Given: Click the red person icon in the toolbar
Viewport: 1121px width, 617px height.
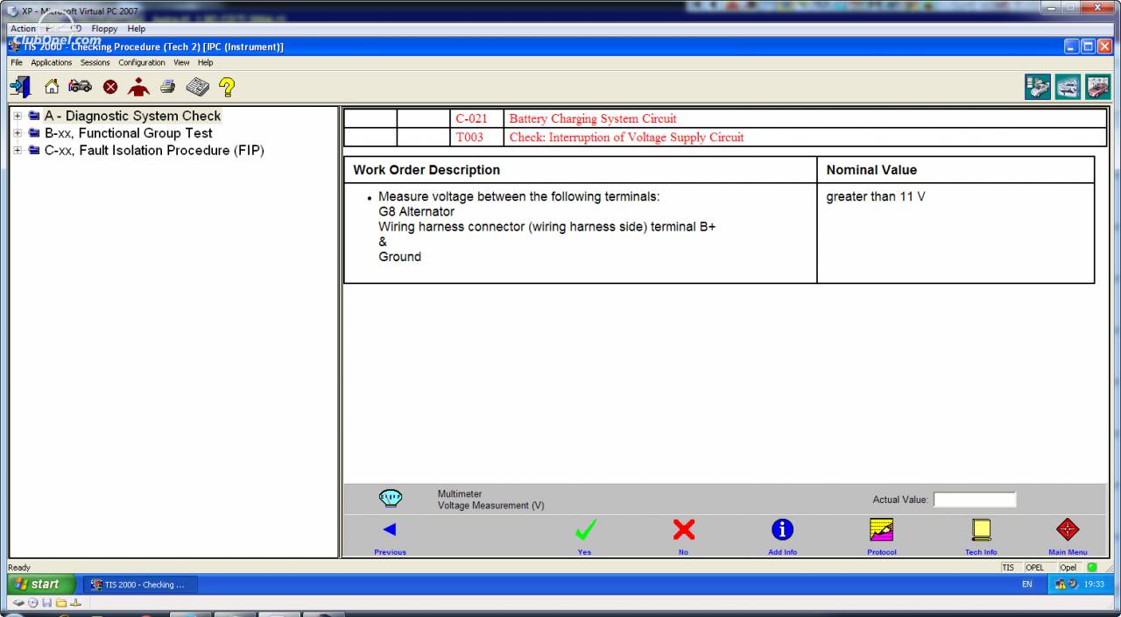Looking at the screenshot, I should pos(138,87).
